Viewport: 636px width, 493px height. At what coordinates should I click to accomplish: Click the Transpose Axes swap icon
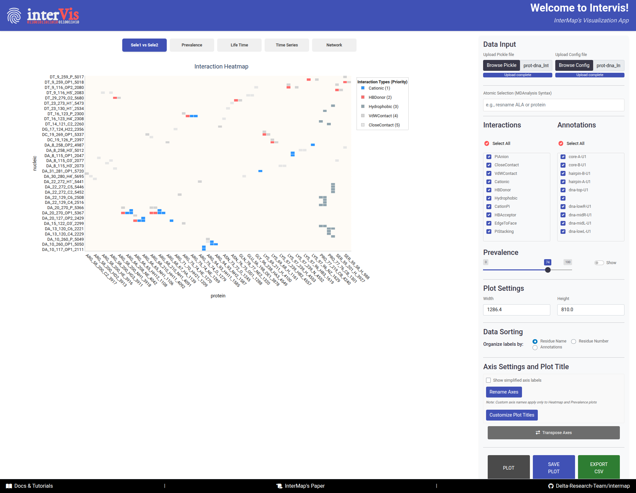tap(538, 432)
